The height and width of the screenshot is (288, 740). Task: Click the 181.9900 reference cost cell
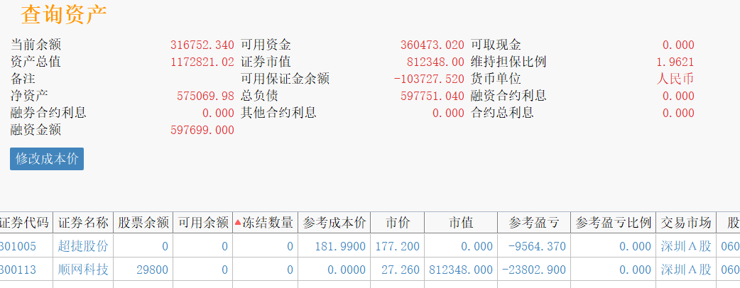pos(334,246)
